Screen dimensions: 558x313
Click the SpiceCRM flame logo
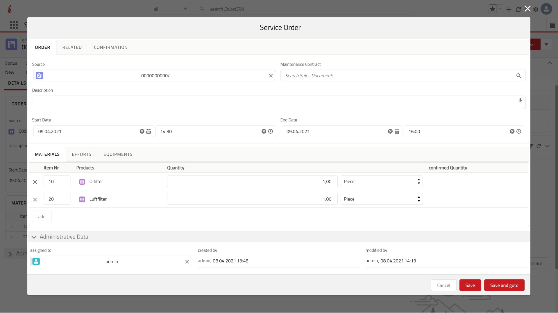coord(10,9)
